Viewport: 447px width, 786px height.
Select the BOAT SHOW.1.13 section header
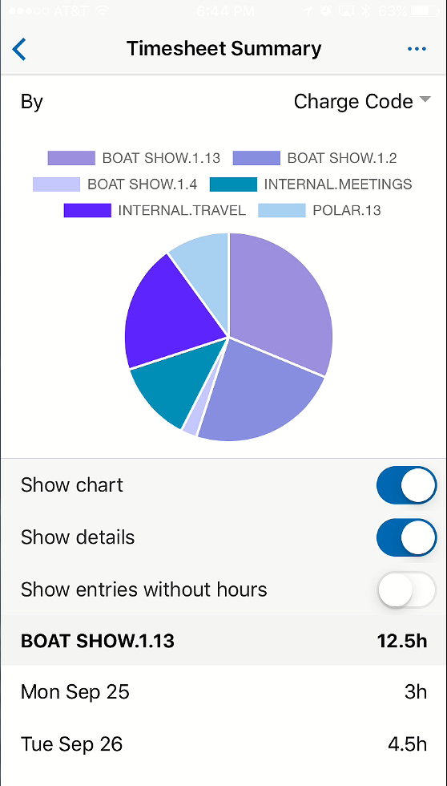click(x=223, y=641)
